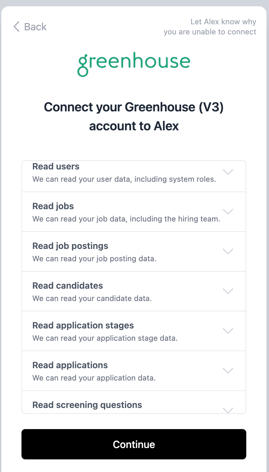
Task: Select the 'Read application stages' title text
Action: 83,326
